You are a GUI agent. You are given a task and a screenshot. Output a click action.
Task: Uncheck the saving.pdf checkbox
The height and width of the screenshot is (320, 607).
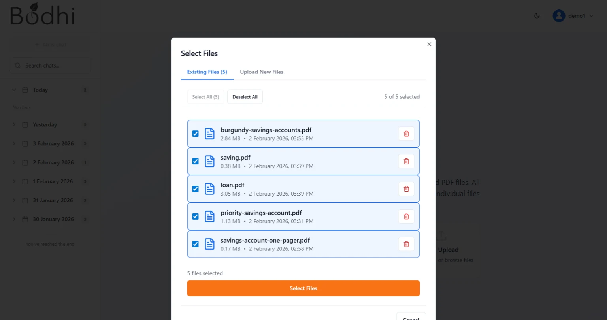(x=195, y=161)
